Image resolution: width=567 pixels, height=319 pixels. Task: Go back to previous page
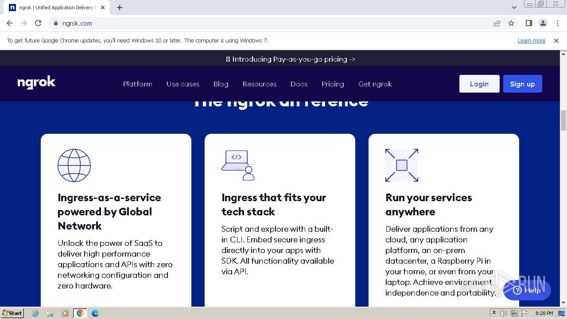pyautogui.click(x=10, y=23)
